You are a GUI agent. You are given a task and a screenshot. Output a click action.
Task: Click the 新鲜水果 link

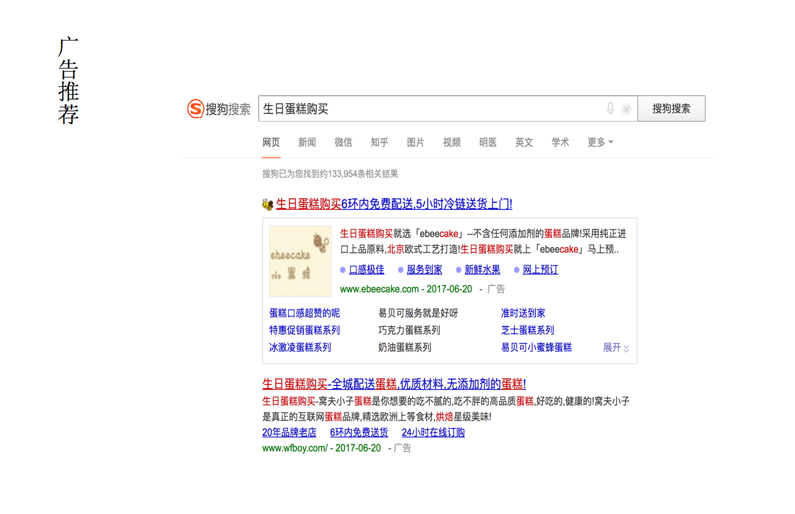[483, 270]
